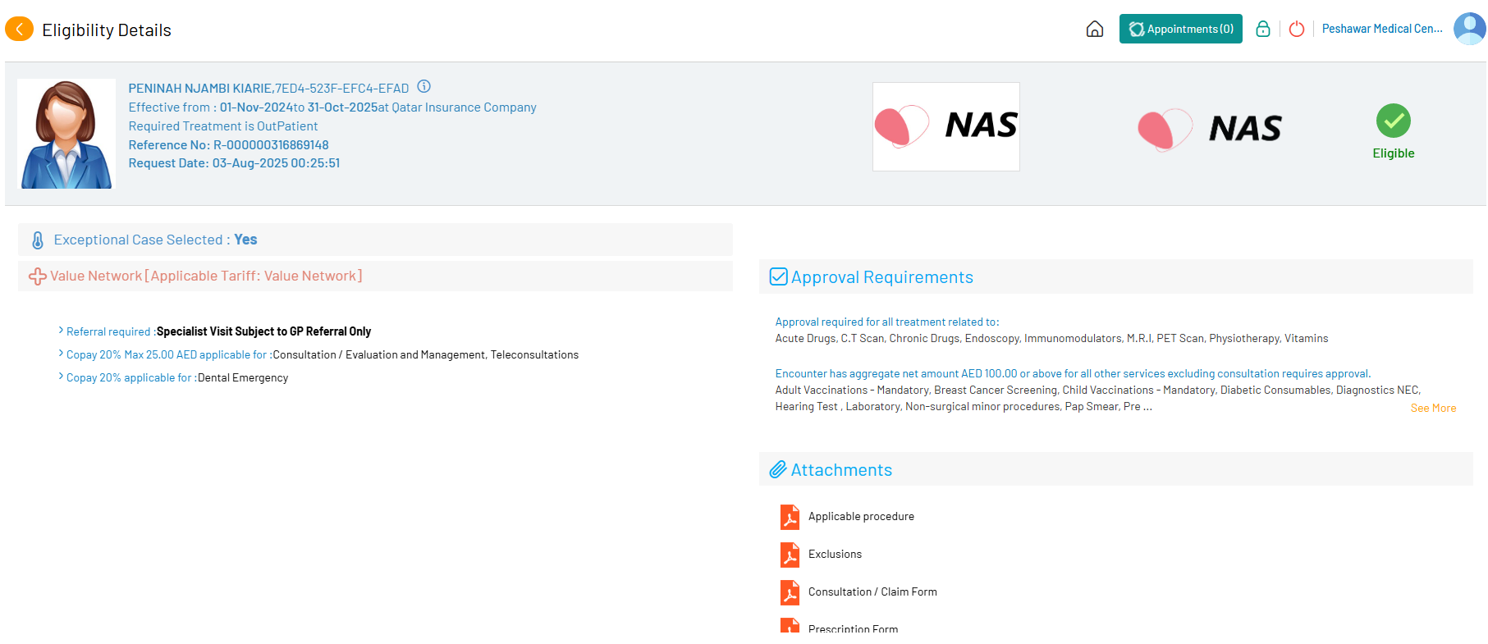Go to the home page icon
This screenshot has height=644, width=1488.
1095,30
